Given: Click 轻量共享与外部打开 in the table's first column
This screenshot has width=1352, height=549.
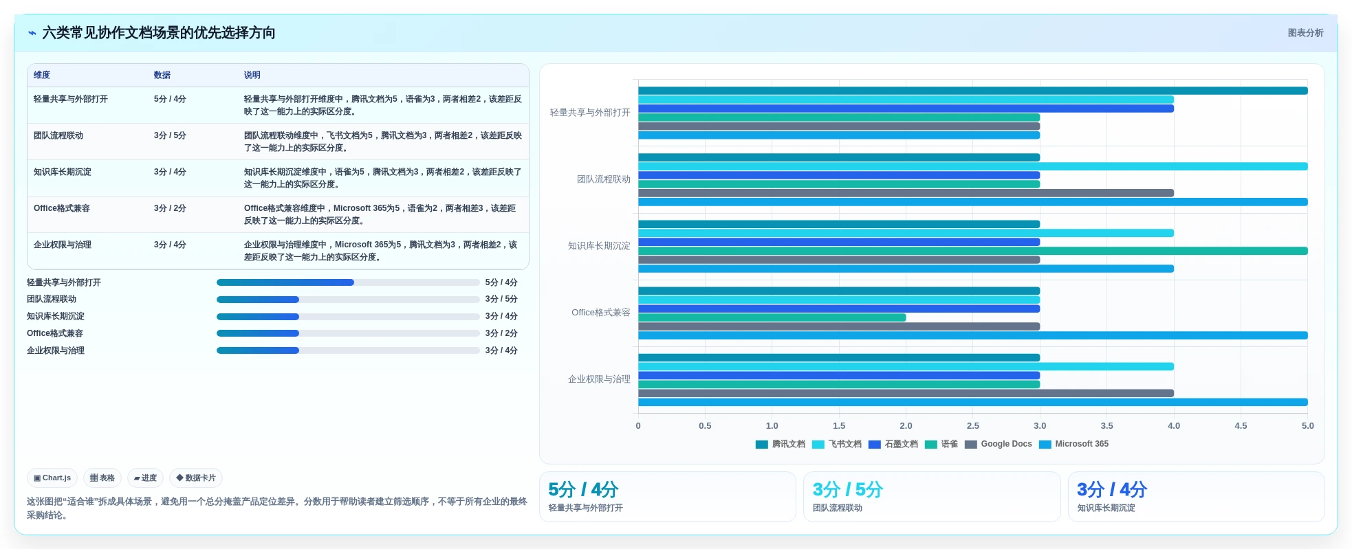Looking at the screenshot, I should pyautogui.click(x=71, y=99).
